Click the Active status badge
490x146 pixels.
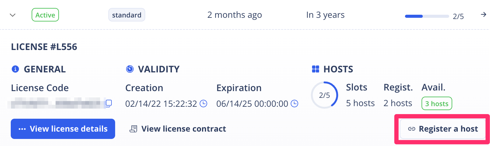(45, 15)
